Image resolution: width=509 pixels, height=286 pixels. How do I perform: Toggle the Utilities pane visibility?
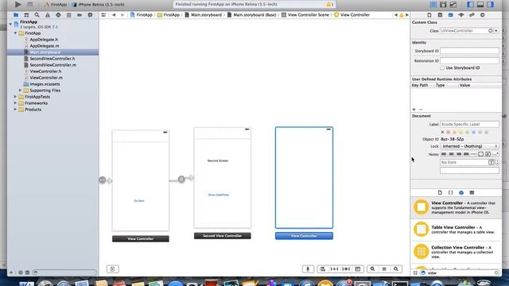[491, 5]
